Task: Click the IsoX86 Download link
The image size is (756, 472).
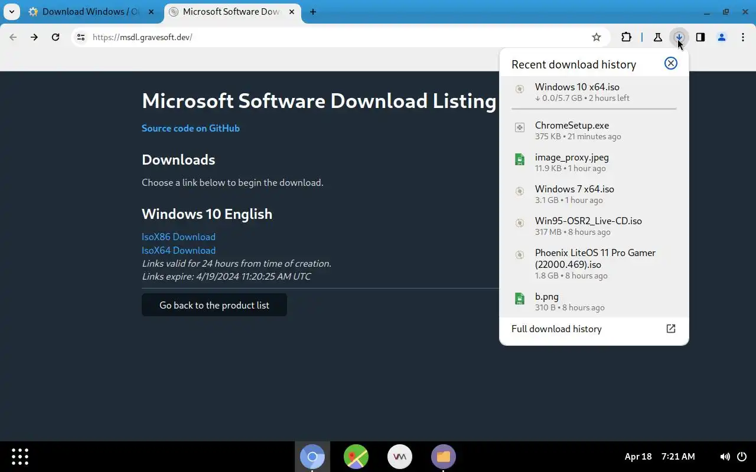Action: (178, 237)
